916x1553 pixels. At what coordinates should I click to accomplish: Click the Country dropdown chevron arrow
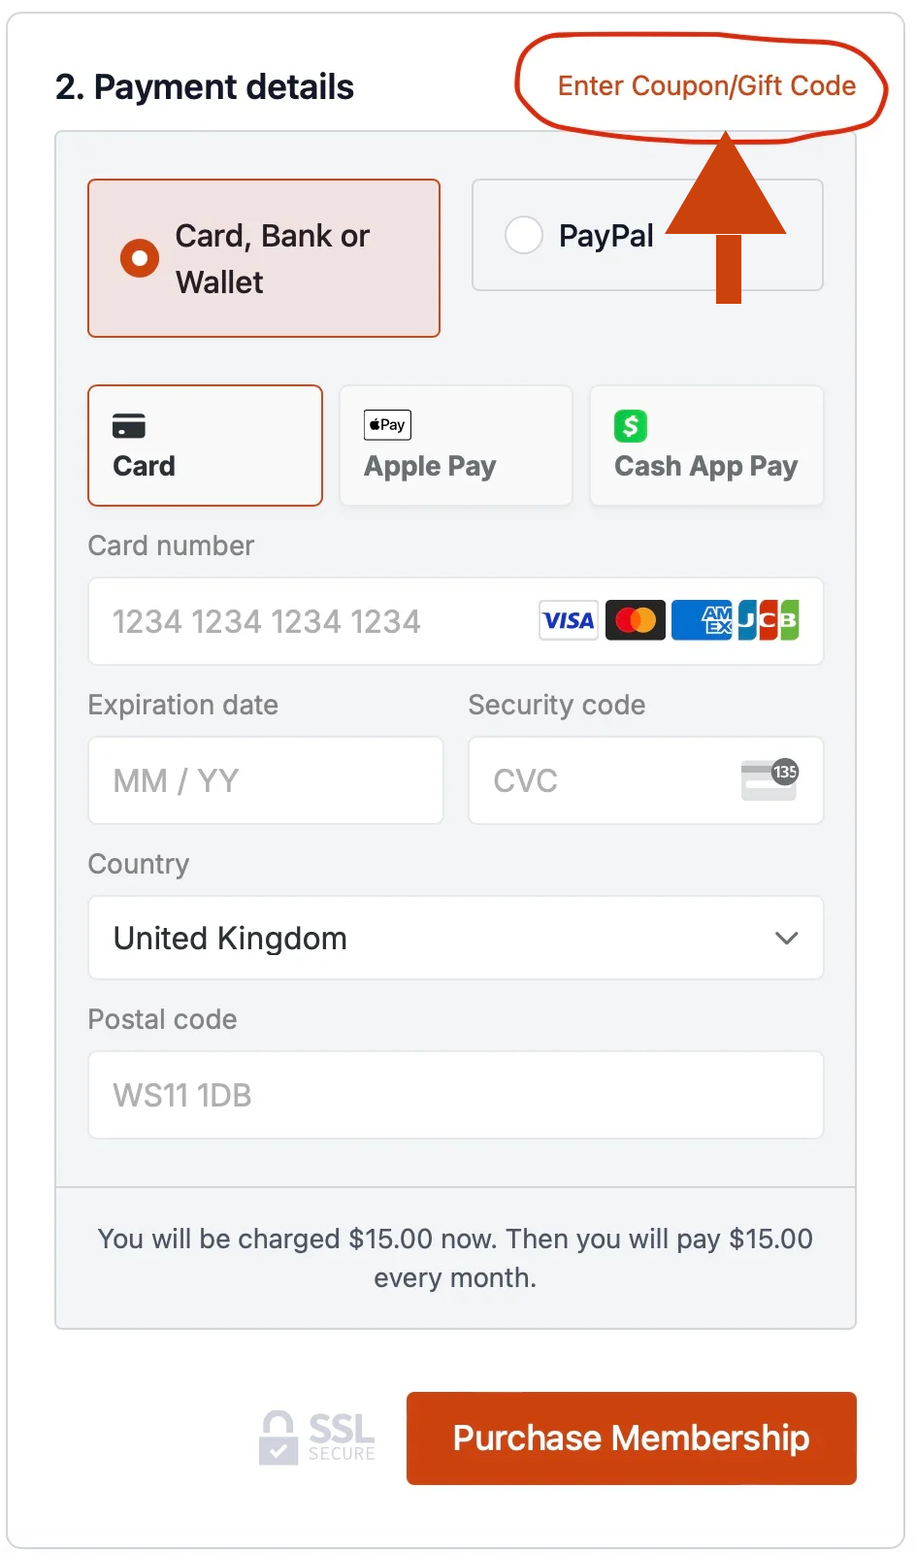pos(787,938)
